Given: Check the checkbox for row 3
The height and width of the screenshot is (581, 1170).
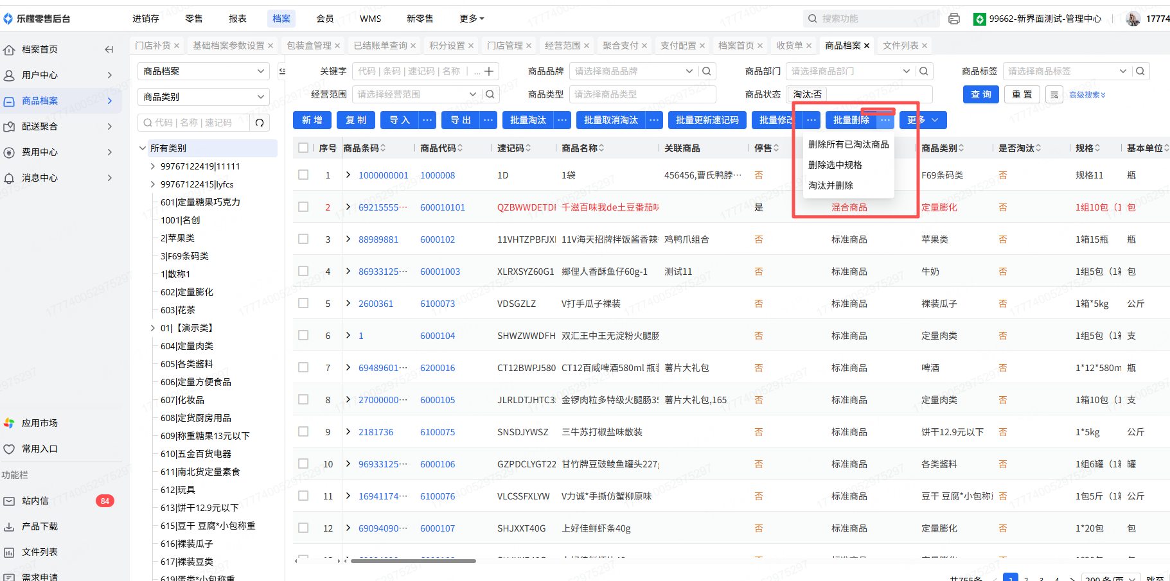Looking at the screenshot, I should 303,239.
